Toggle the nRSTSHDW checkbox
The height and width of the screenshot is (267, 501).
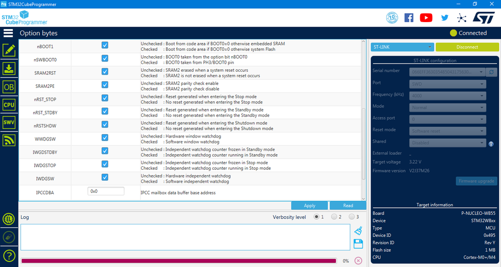105,124
